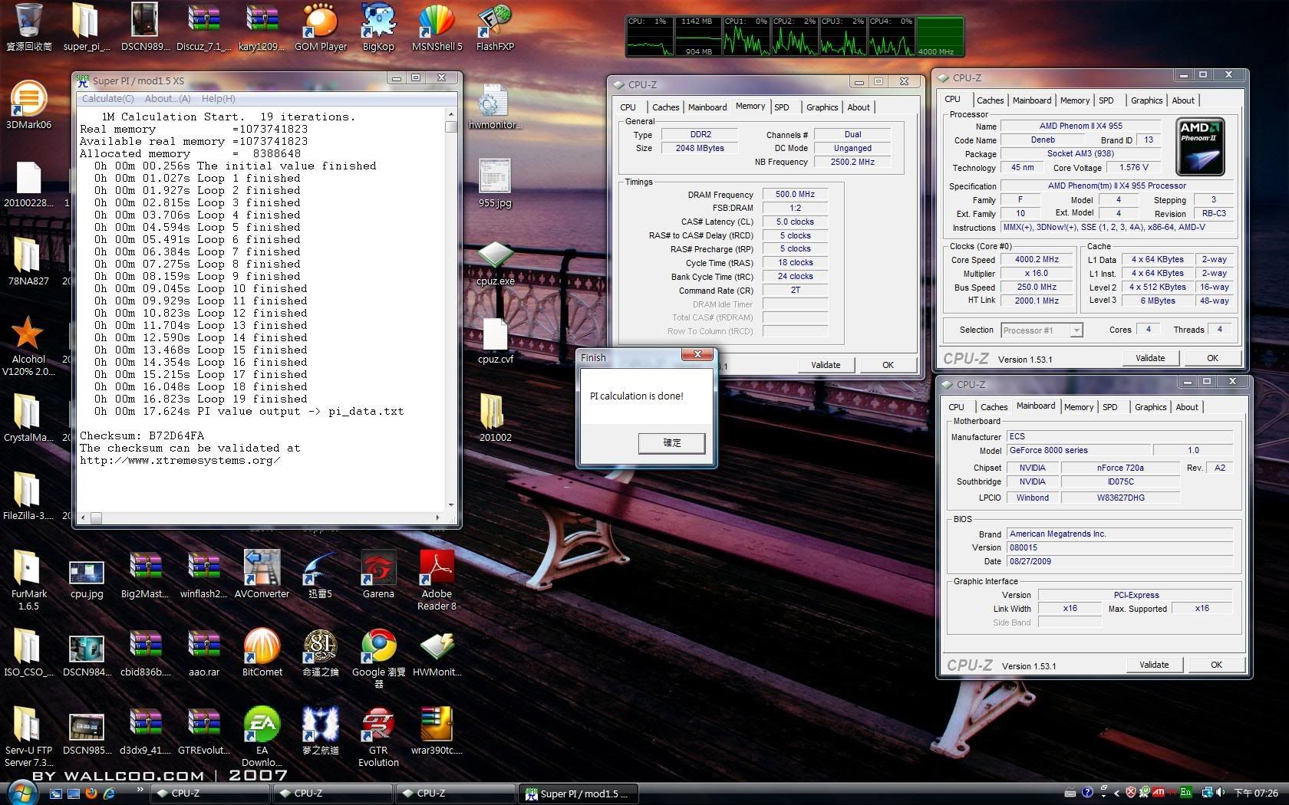Open the Recycle Bin desktop icon
Image resolution: width=1289 pixels, height=805 pixels.
pyautogui.click(x=28, y=27)
